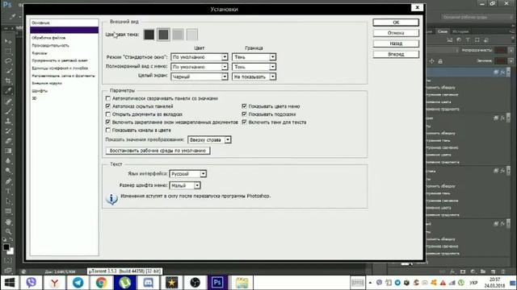Open color dropdown for 'Полноэкранный вид с меню'
Image resolution: width=517 pixels, height=290 pixels.
pyautogui.click(x=200, y=67)
